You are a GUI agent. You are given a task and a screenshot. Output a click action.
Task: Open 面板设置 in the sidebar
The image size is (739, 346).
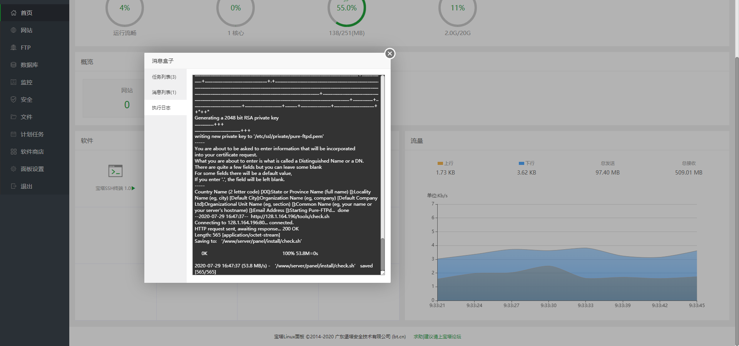click(x=35, y=169)
